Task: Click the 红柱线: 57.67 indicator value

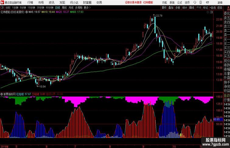Action: (x=24, y=94)
